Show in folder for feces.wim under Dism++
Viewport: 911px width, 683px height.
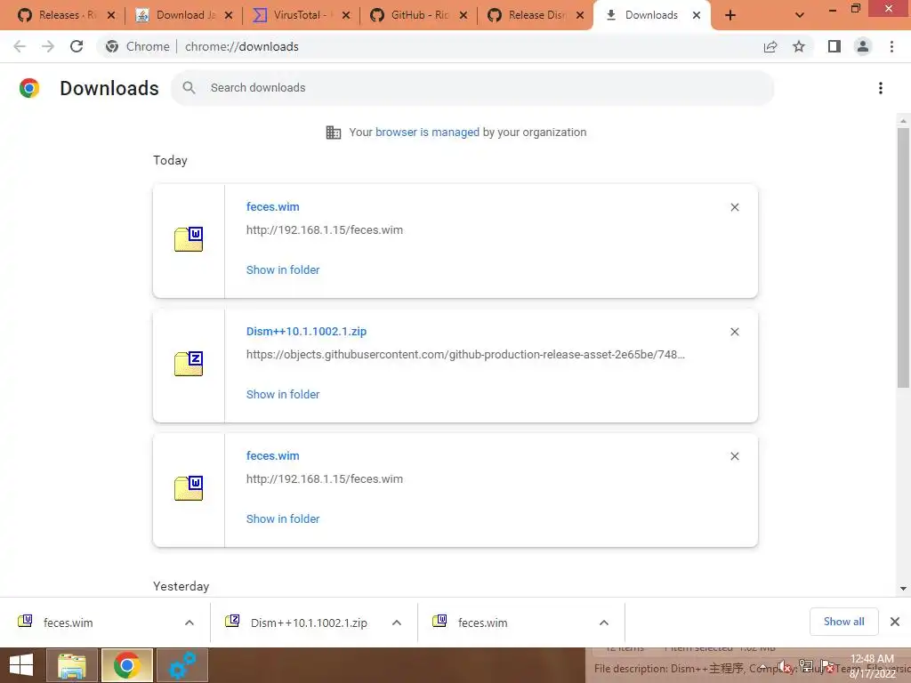(283, 518)
